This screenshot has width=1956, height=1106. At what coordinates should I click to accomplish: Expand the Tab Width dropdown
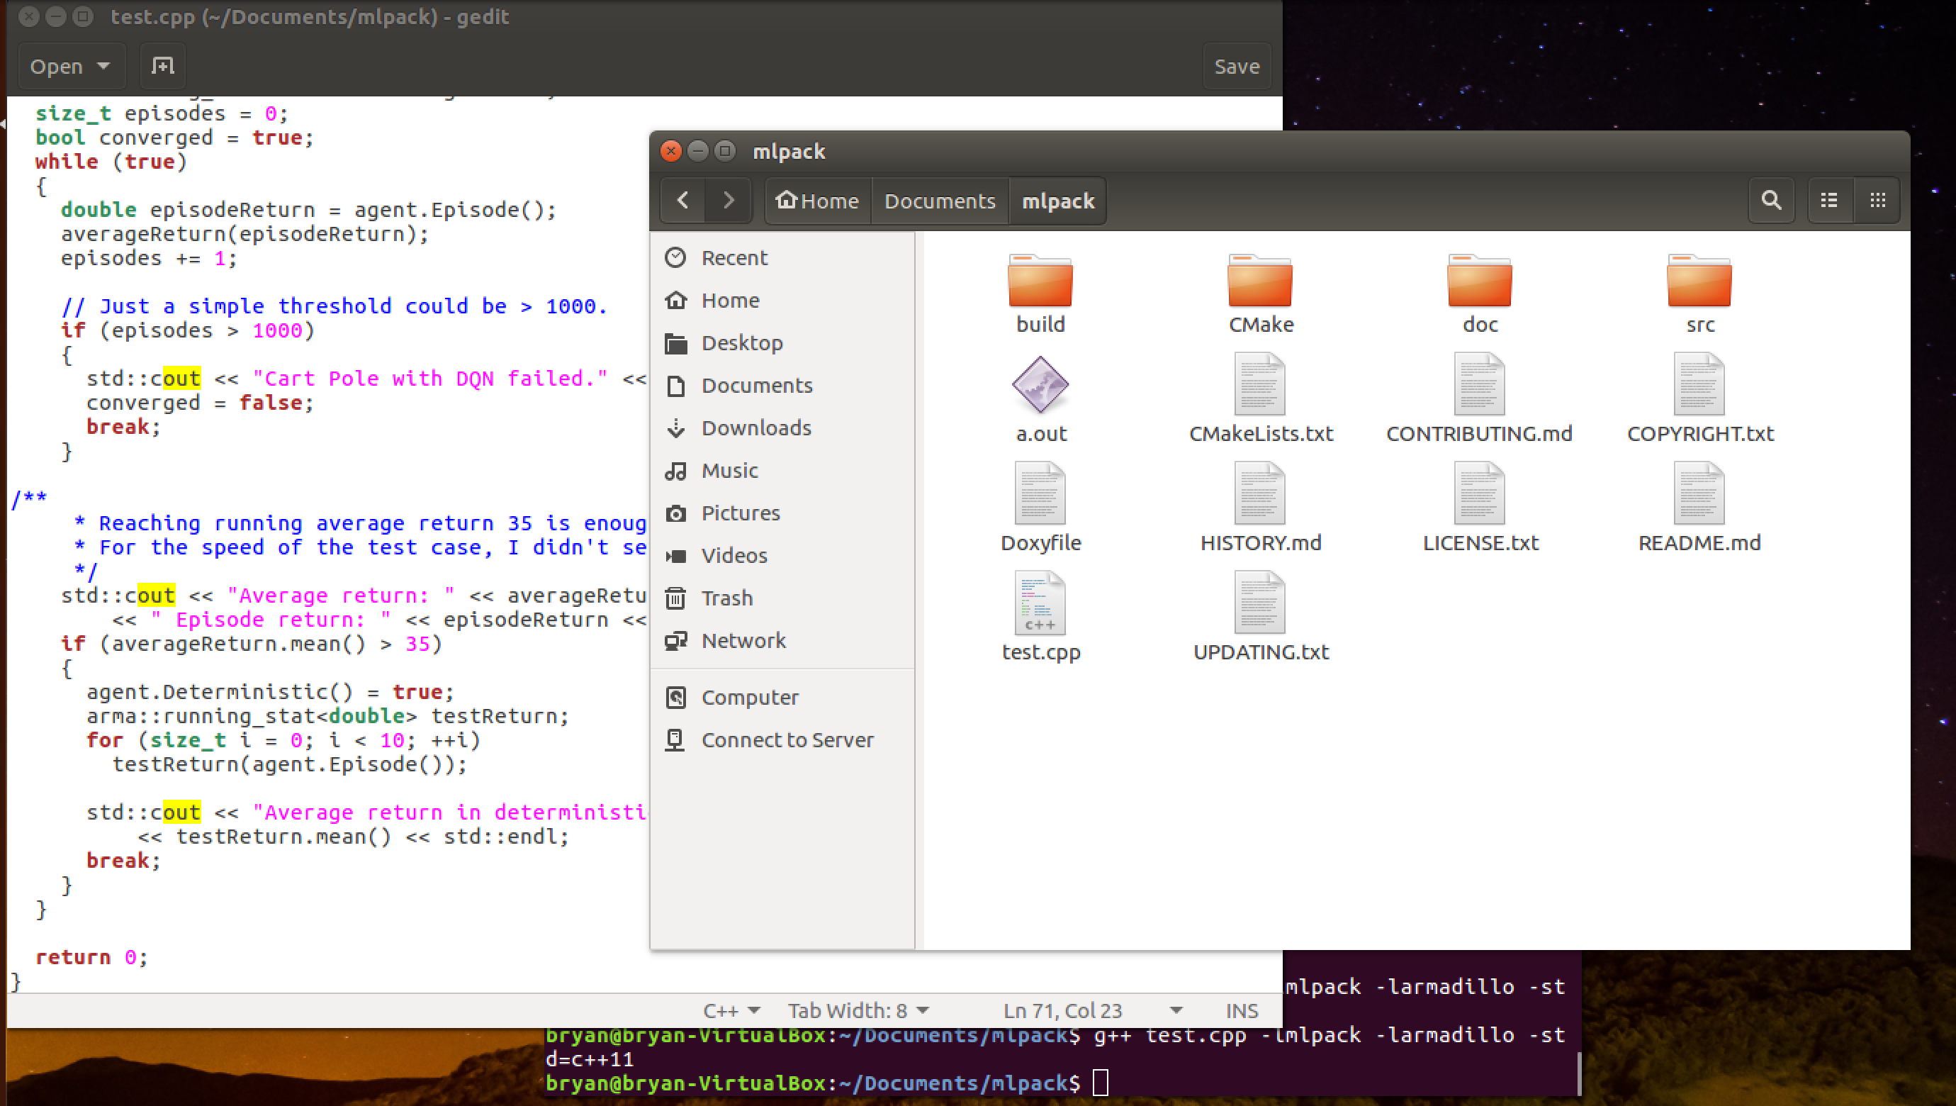(x=858, y=1010)
